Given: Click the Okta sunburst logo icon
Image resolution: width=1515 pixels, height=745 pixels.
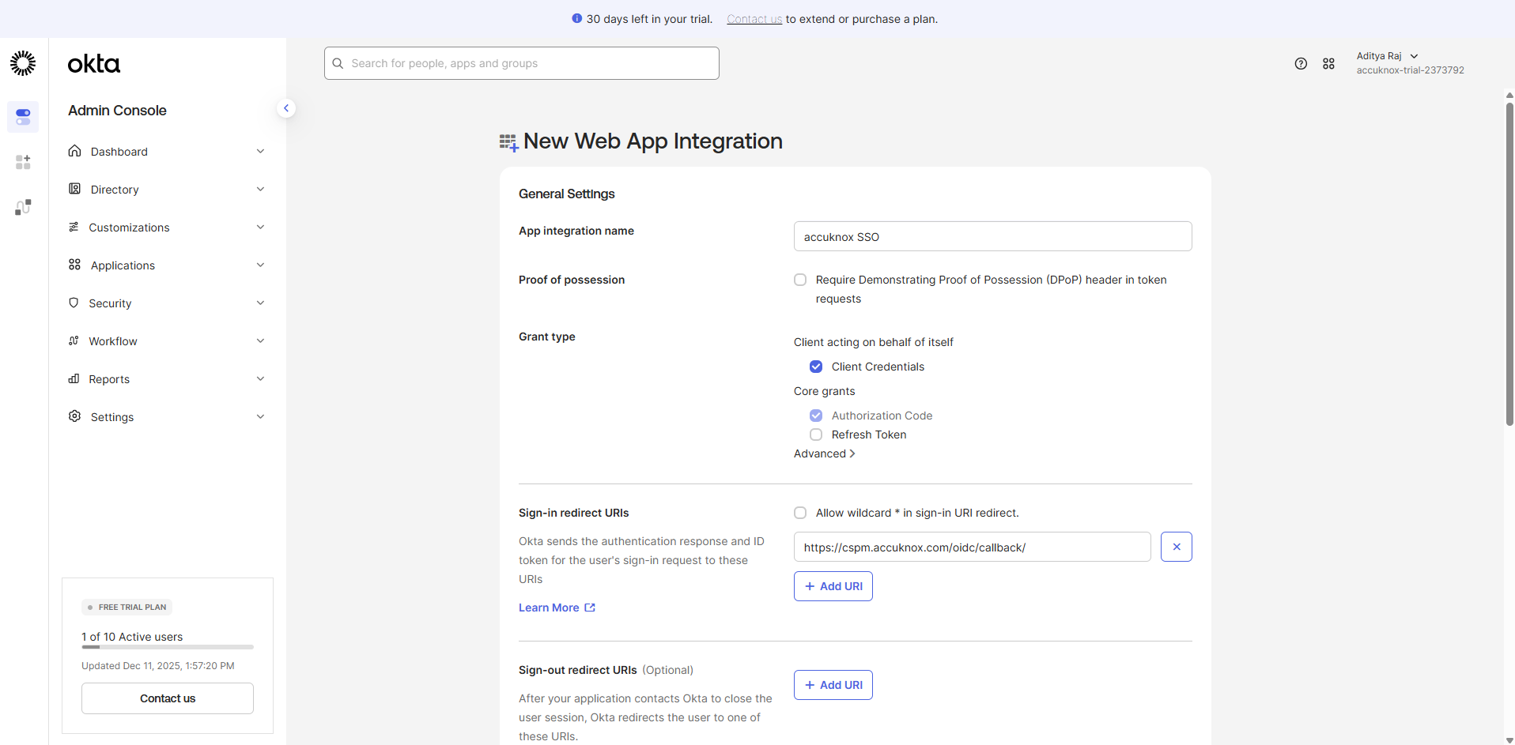Looking at the screenshot, I should tap(23, 63).
